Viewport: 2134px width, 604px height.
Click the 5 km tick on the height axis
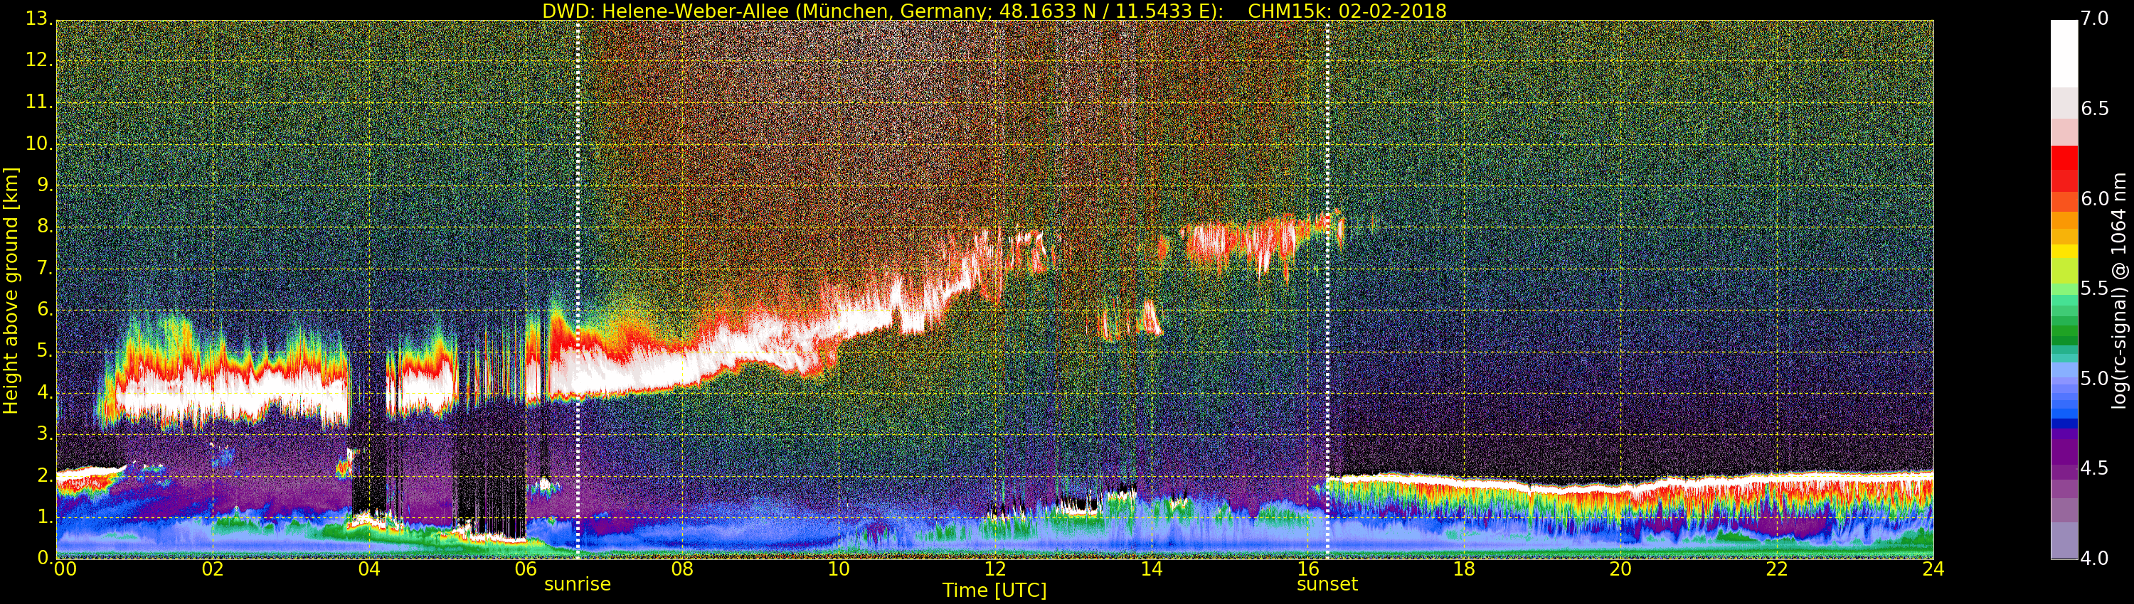pos(45,351)
